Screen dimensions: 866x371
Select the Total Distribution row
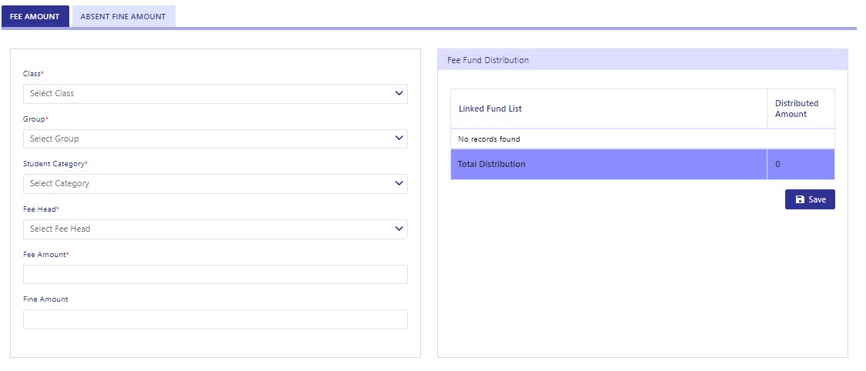click(642, 165)
